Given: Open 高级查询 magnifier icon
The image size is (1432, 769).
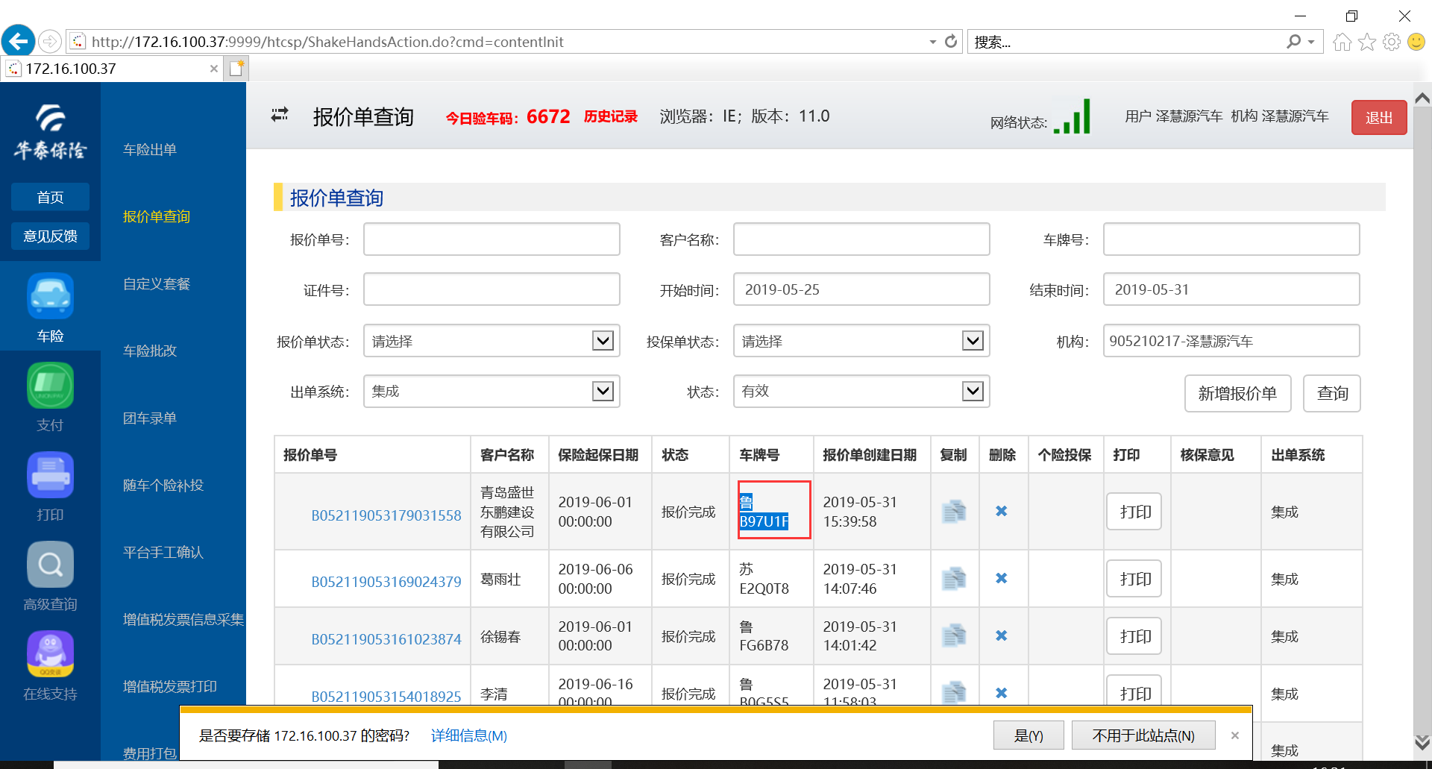Looking at the screenshot, I should click(50, 565).
